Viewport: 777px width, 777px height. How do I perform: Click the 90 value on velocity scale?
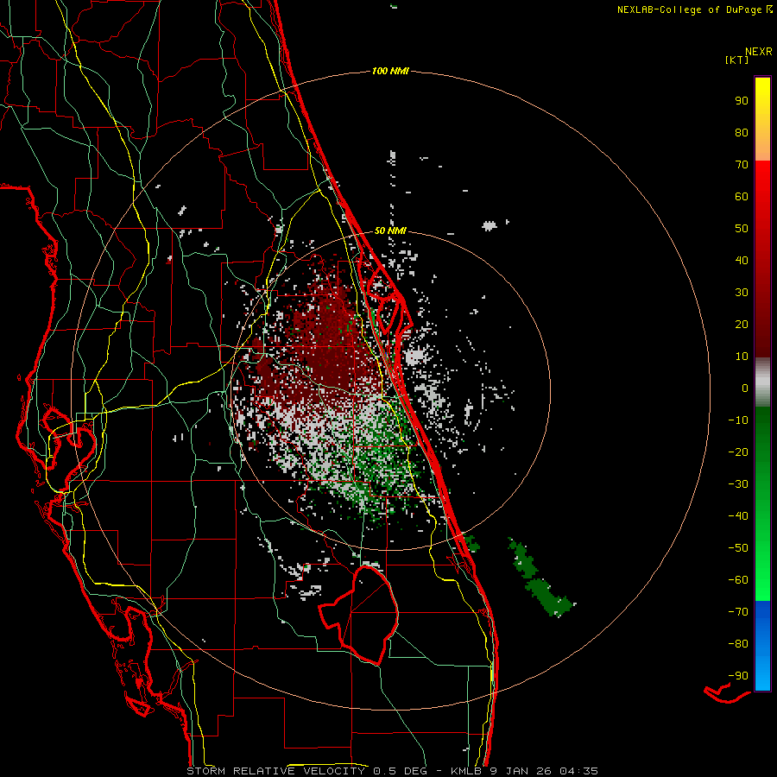coord(742,101)
